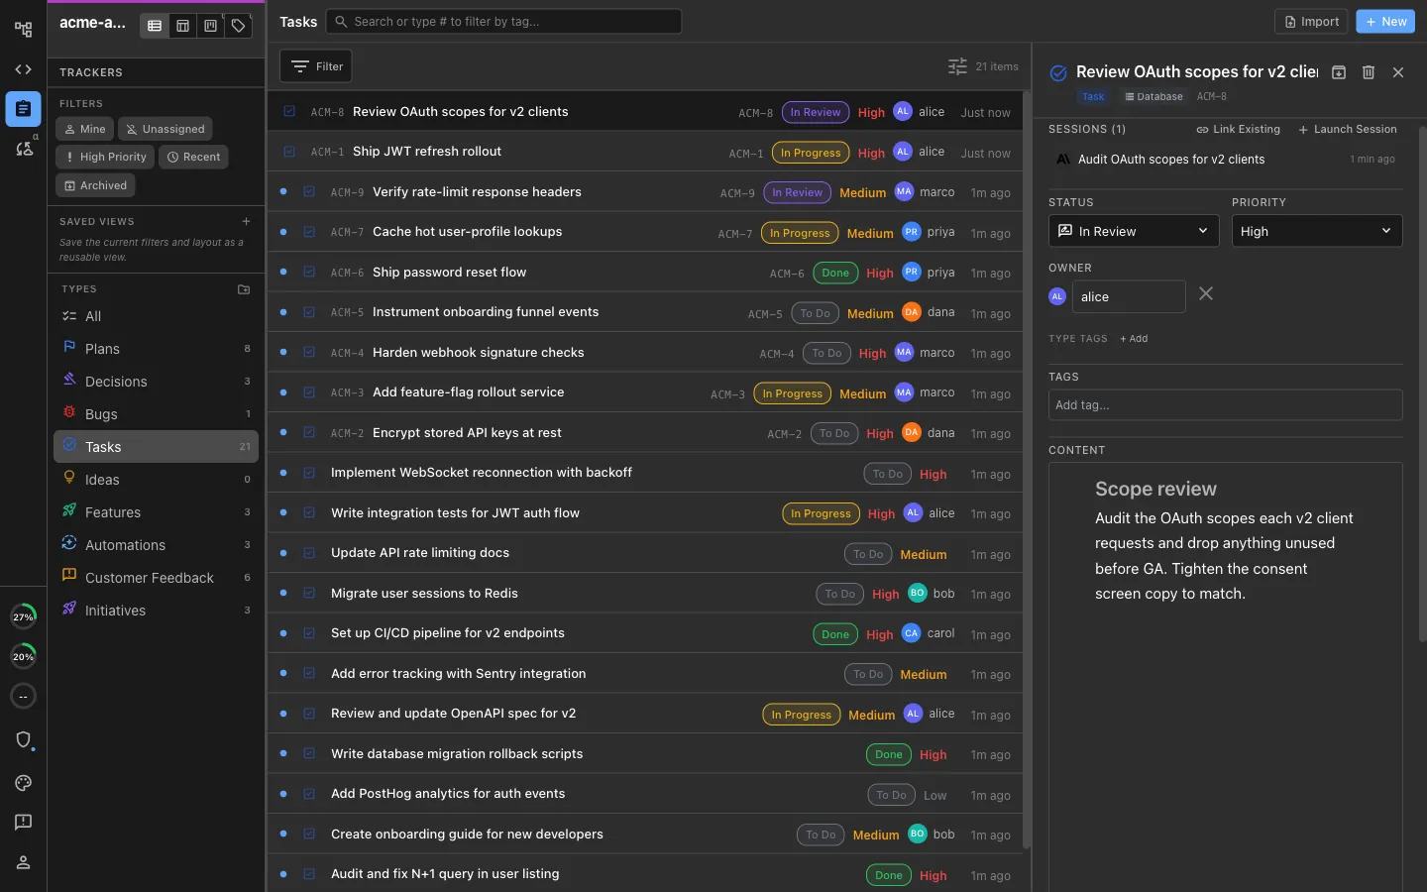
Task: Click Link Existing session link
Action: [x=1238, y=129]
